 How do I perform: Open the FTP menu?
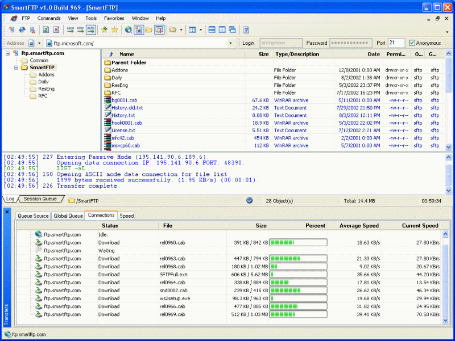26,18
